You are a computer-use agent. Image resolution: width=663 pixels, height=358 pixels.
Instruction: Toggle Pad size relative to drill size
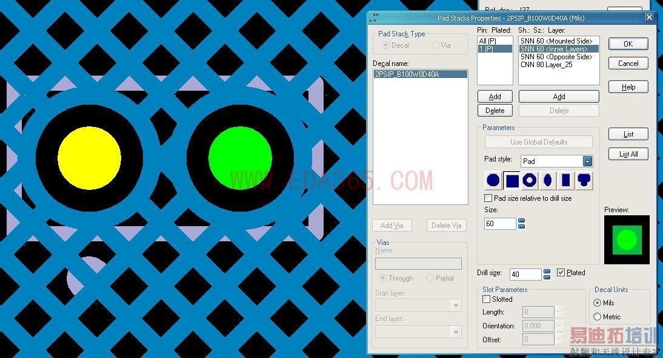click(x=488, y=198)
